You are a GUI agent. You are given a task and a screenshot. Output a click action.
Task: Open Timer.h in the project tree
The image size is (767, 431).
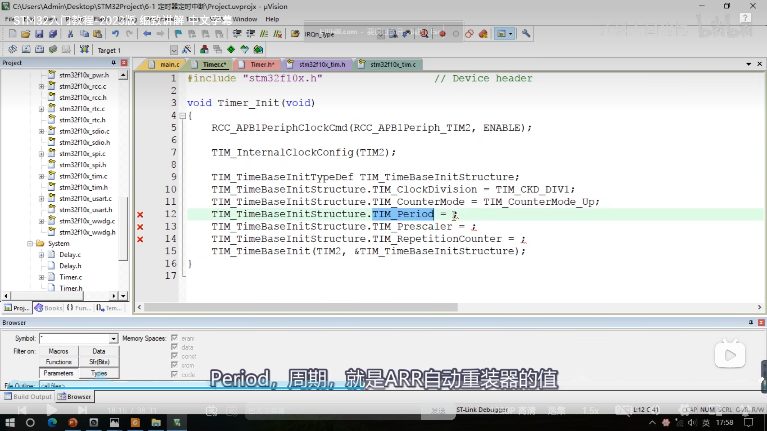pos(71,288)
